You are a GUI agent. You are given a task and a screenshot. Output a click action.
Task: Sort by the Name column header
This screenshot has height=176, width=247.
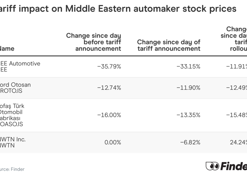(7, 48)
